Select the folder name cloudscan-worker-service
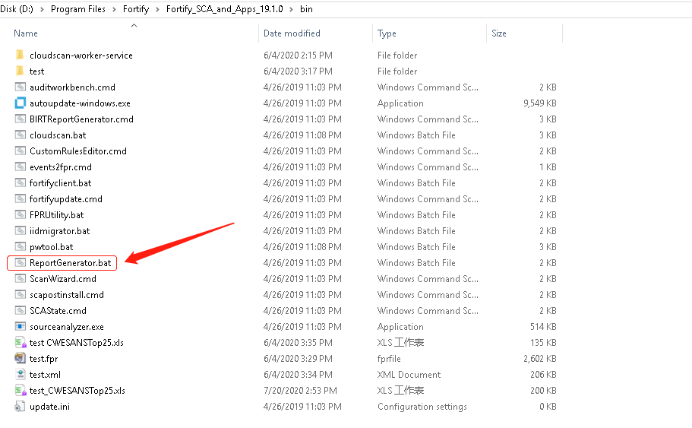The image size is (692, 428). coord(81,55)
